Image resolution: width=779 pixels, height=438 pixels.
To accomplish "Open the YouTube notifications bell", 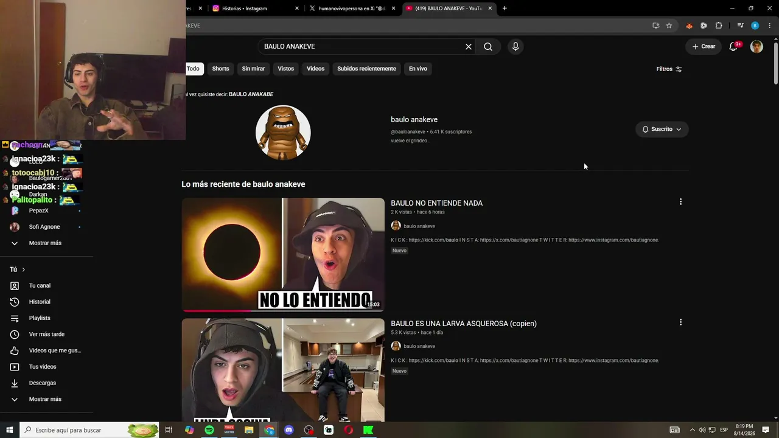I will pyautogui.click(x=733, y=47).
